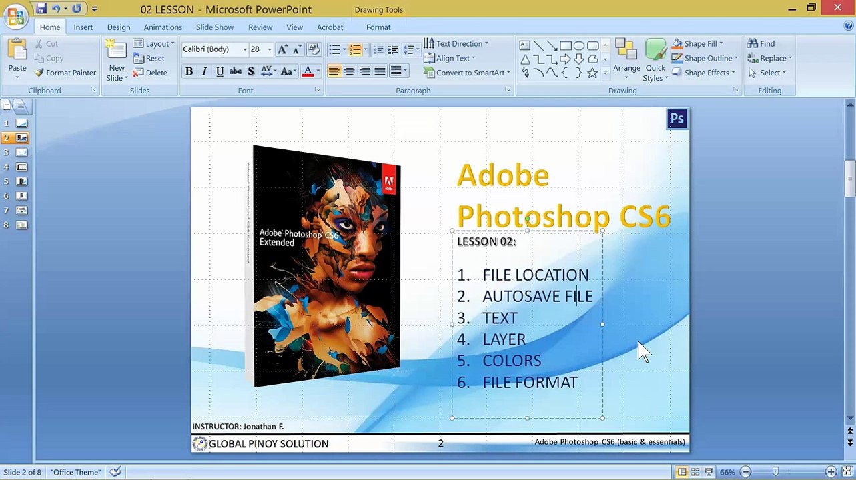Reset the slide layout

149,58
